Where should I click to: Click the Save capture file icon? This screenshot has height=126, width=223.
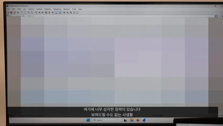[25, 13]
